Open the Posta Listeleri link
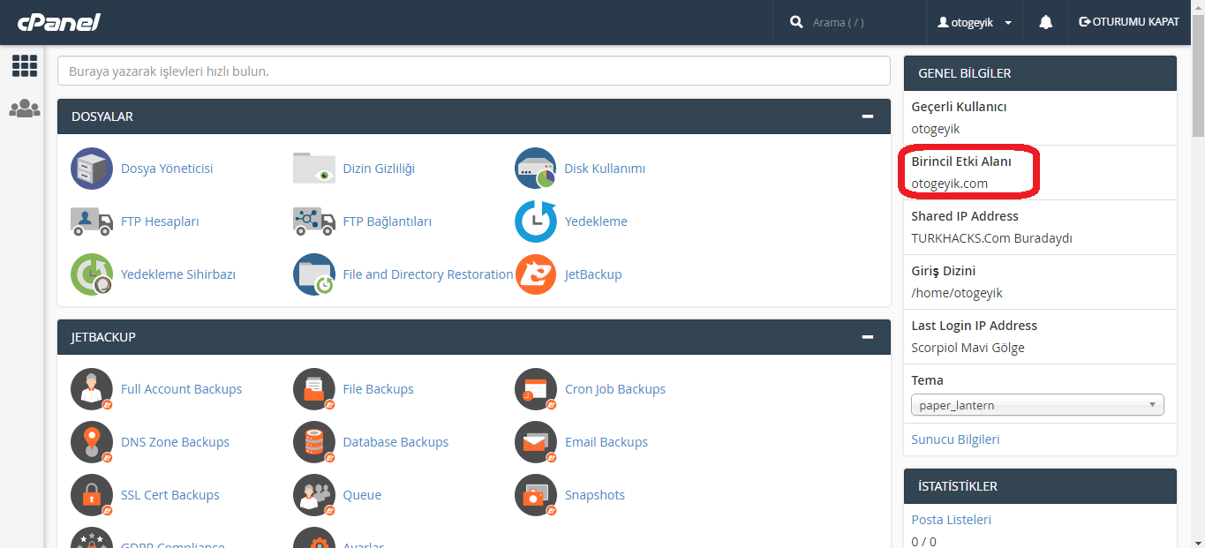The image size is (1205, 548). (951, 520)
